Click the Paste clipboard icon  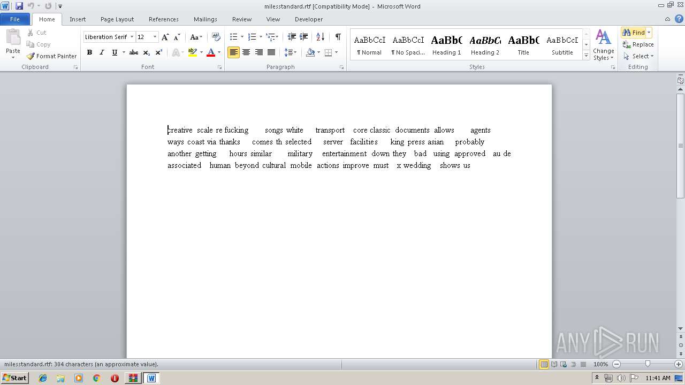(13, 38)
